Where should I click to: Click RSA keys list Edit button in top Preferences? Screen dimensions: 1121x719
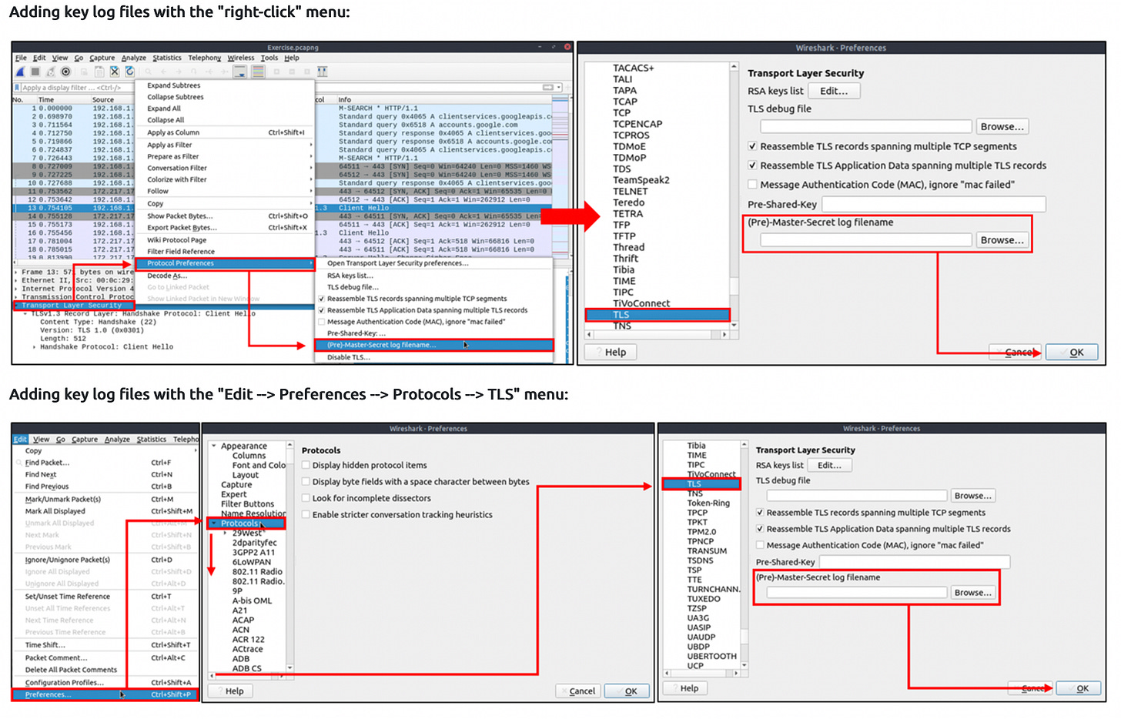(x=834, y=91)
